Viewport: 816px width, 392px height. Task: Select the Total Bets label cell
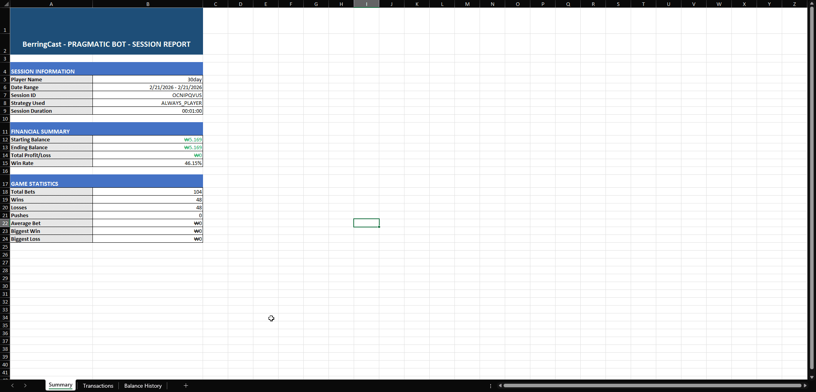click(x=52, y=192)
